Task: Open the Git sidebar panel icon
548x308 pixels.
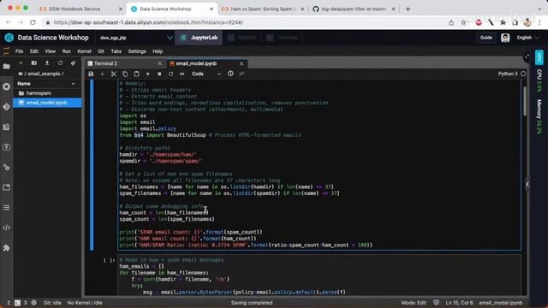Action: (x=6, y=107)
